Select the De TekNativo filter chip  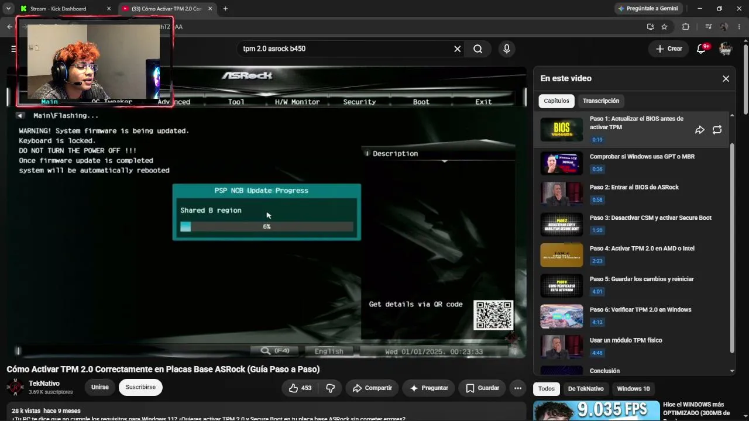[586, 389]
